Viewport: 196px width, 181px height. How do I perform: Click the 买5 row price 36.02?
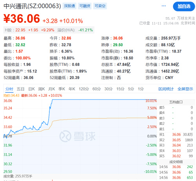coord(176,156)
